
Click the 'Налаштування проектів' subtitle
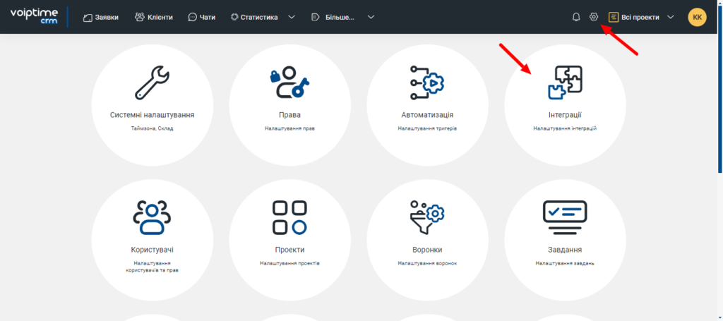[x=289, y=263]
